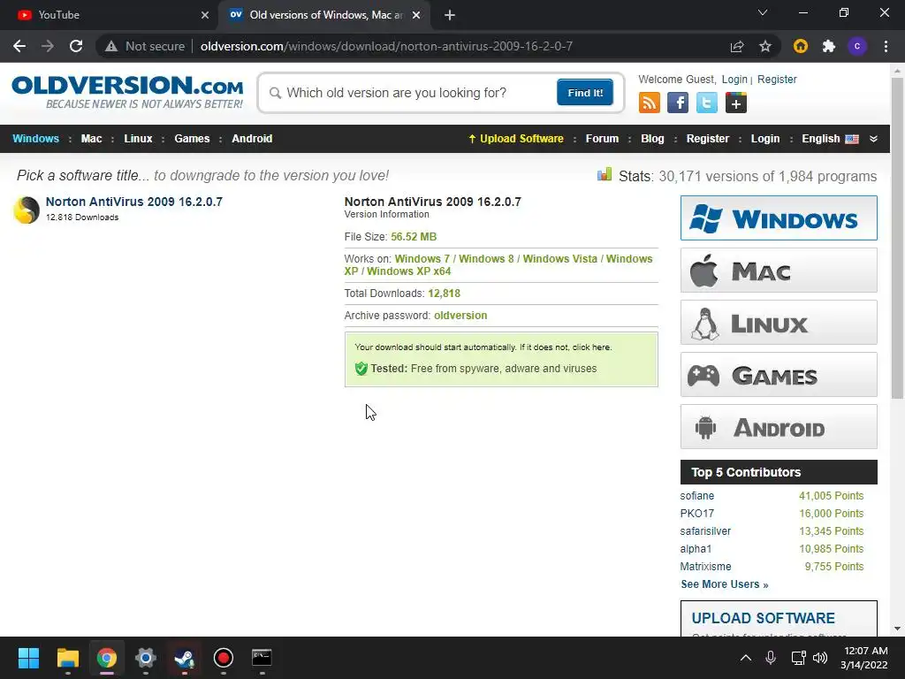
Task: Click the volume icon in system tray
Action: (x=819, y=658)
